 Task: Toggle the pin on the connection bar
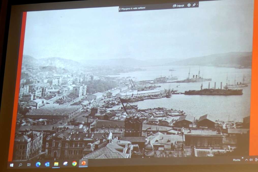pos(194,5)
